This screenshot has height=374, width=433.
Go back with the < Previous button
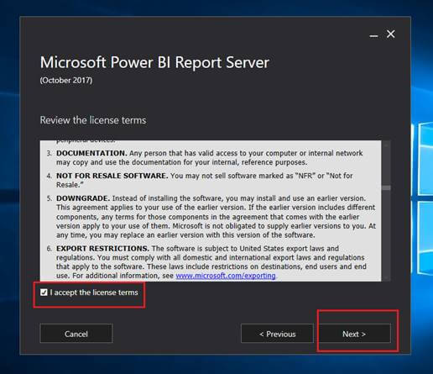(x=277, y=334)
